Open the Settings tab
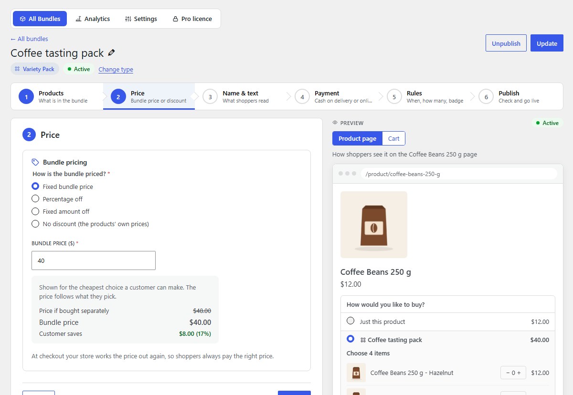 click(141, 19)
